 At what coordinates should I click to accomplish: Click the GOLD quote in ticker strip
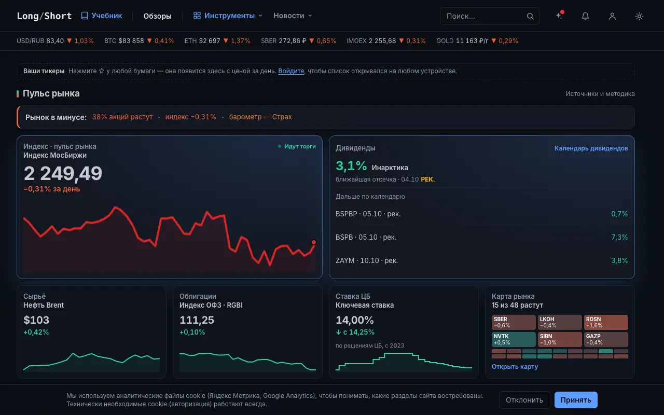point(477,40)
